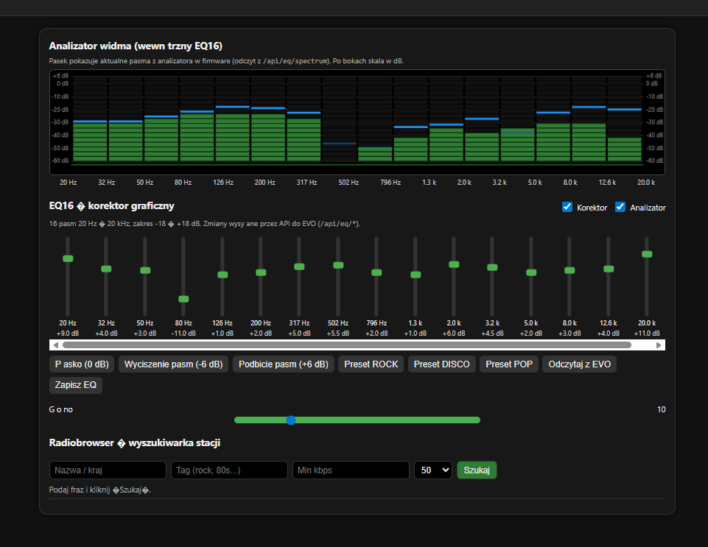The width and height of the screenshot is (708, 547).
Task: Click the Radiobrowser section heading
Action: tap(135, 442)
